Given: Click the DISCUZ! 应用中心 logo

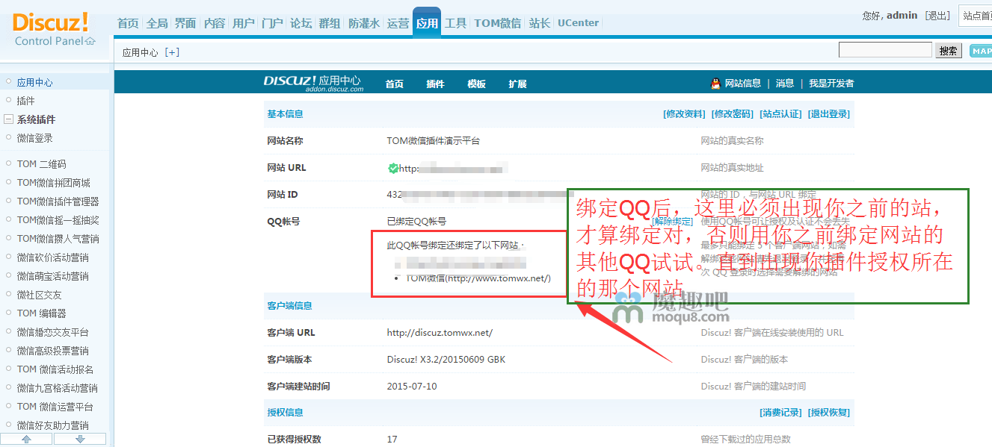Looking at the screenshot, I should click(x=312, y=83).
